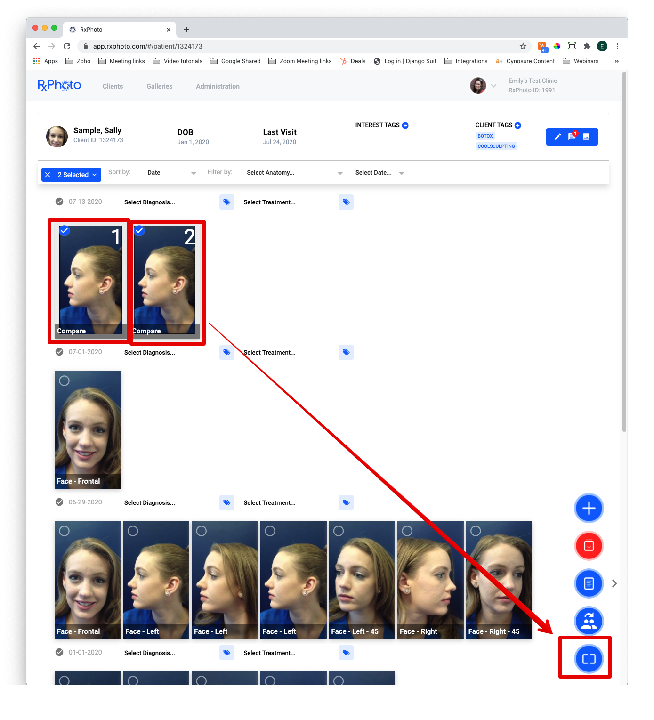Viewport: 654px width, 720px height.
Task: Open the 2 Selected dropdown
Action: [x=78, y=175]
